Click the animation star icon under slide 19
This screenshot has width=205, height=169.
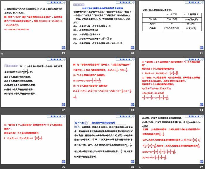pyautogui.click(x=2, y=53)
